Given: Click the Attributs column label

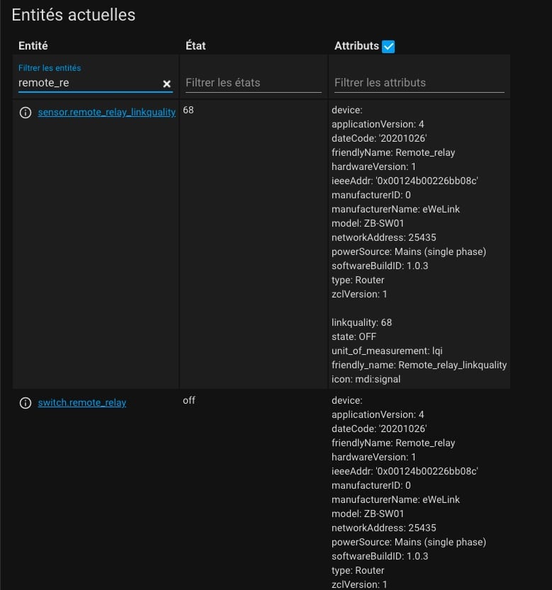Looking at the screenshot, I should tap(356, 46).
